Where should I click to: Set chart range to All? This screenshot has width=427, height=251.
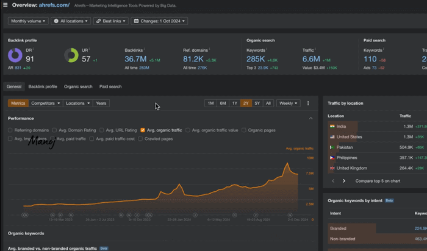[268, 104]
